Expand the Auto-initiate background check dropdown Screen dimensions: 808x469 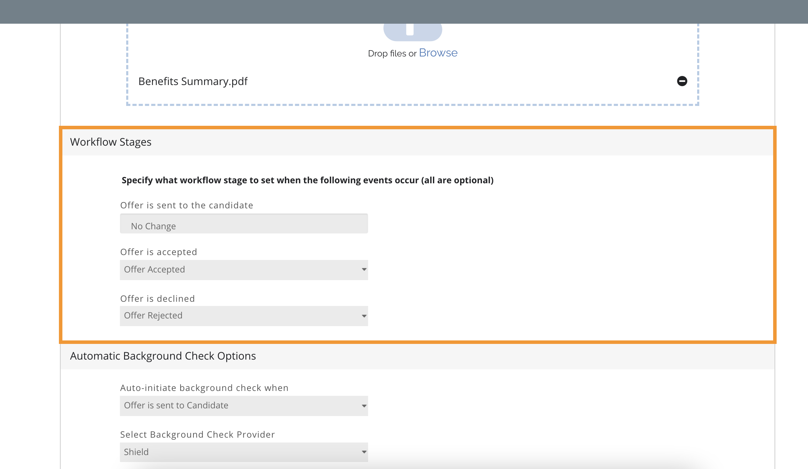(x=244, y=406)
